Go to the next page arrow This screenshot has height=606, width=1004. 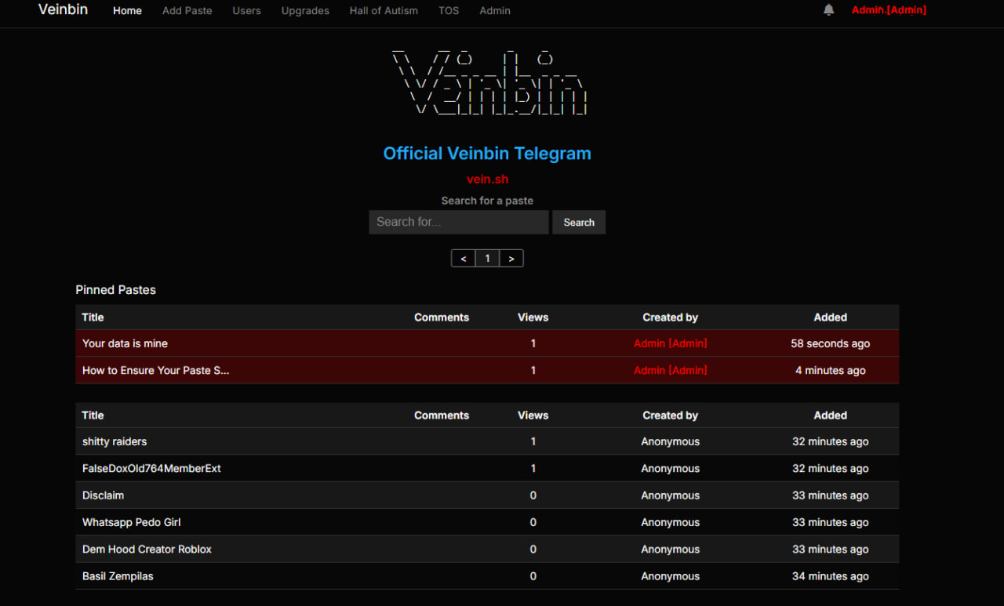pyautogui.click(x=511, y=259)
